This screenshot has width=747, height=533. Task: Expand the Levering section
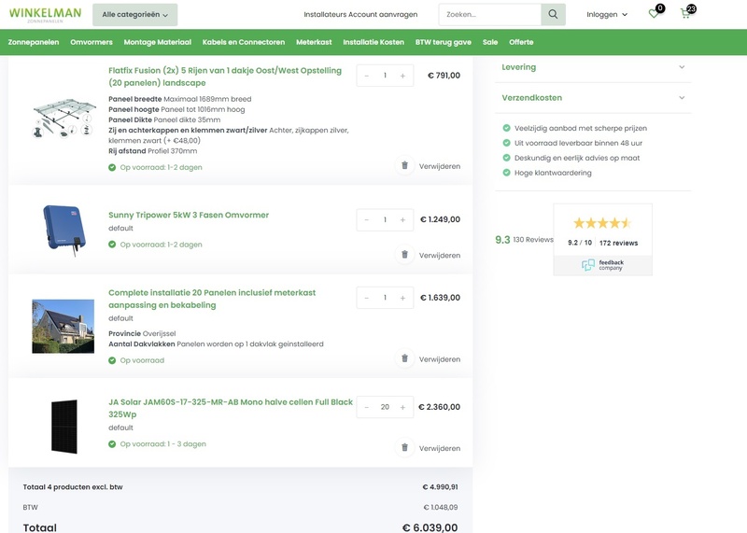click(593, 67)
